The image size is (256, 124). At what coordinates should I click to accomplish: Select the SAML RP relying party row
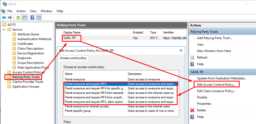[69, 38]
